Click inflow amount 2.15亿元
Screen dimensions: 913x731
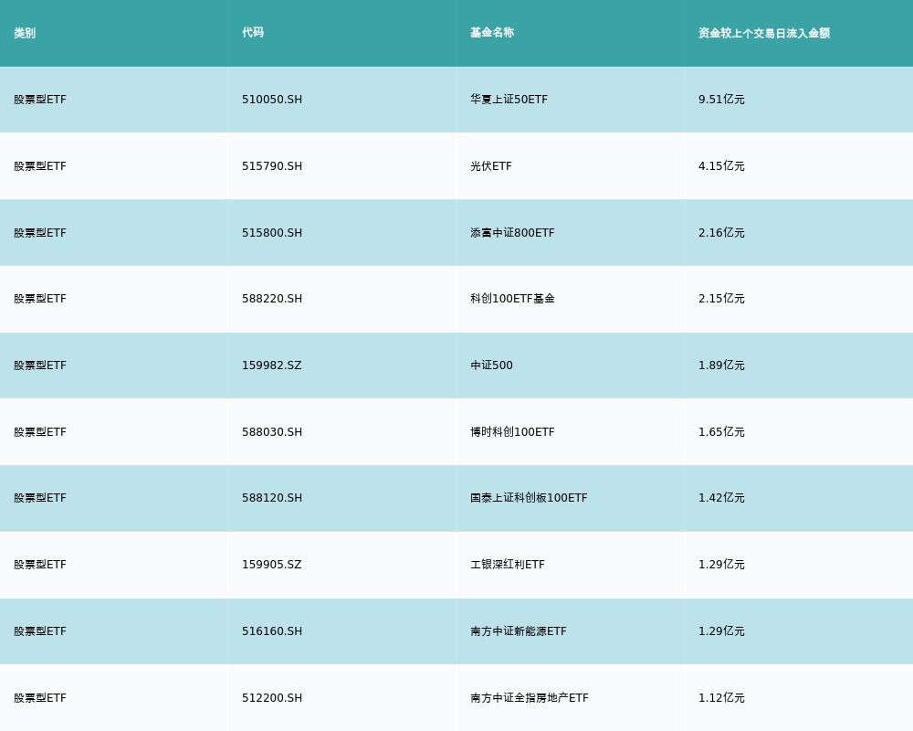point(721,299)
